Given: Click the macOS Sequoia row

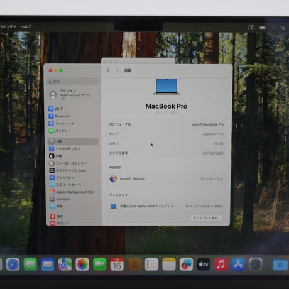Looking at the screenshot, I should [x=166, y=178].
